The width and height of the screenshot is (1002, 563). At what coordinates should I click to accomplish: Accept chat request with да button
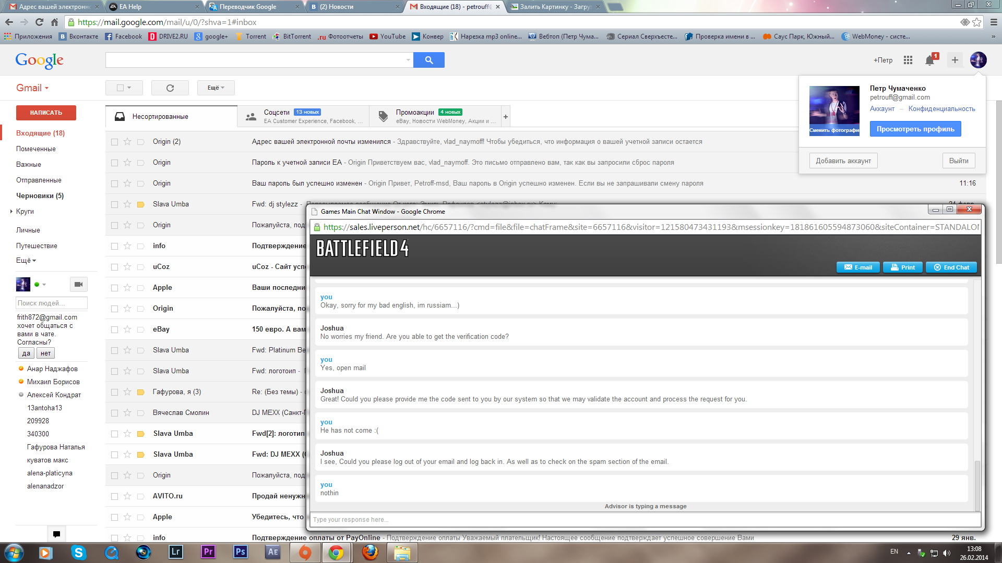pyautogui.click(x=26, y=353)
